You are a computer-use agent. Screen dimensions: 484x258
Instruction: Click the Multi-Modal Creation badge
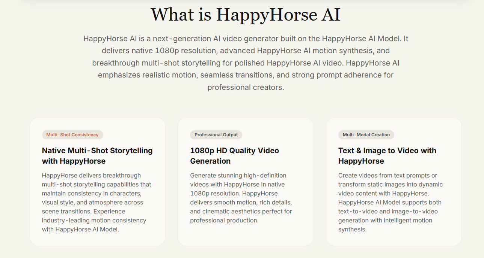coord(366,134)
